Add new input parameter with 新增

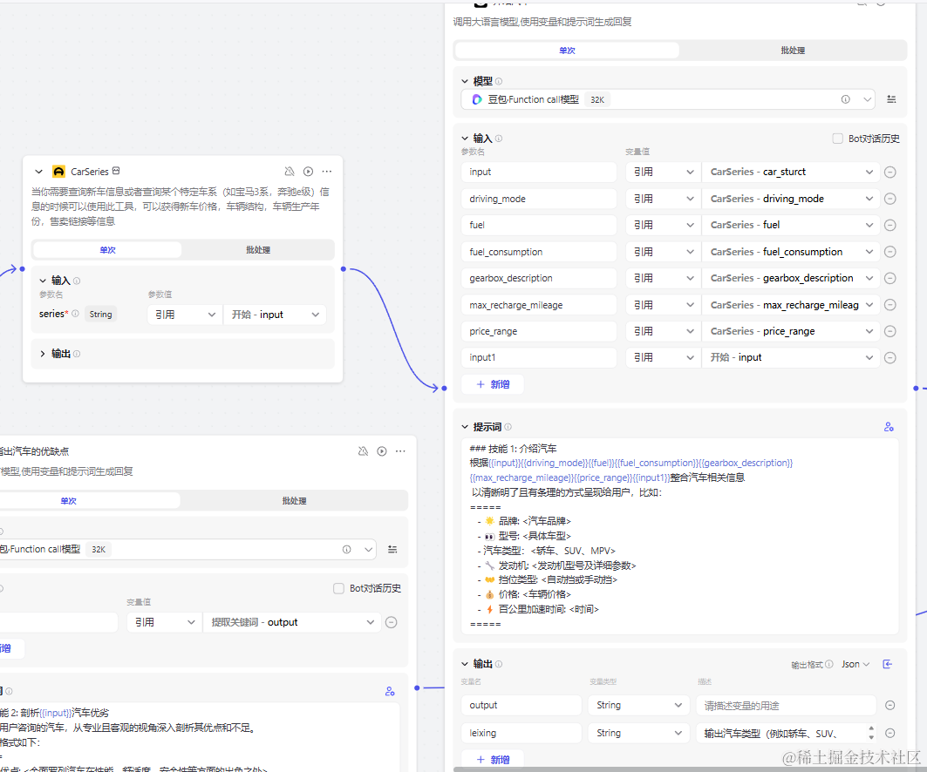[x=492, y=384]
